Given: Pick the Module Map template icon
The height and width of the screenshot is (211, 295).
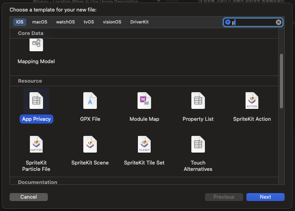Looking at the screenshot, I should click(144, 101).
